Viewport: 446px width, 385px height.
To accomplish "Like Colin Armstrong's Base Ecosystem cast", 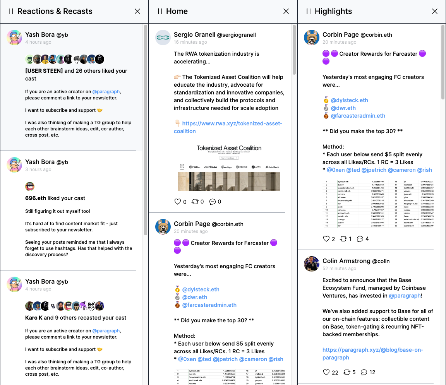I will point(326,372).
